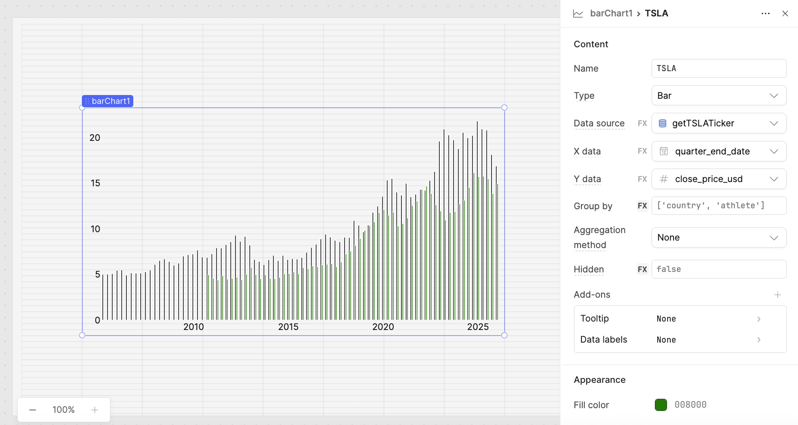Click the green fill color swatch
The width and height of the screenshot is (798, 425).
(661, 405)
